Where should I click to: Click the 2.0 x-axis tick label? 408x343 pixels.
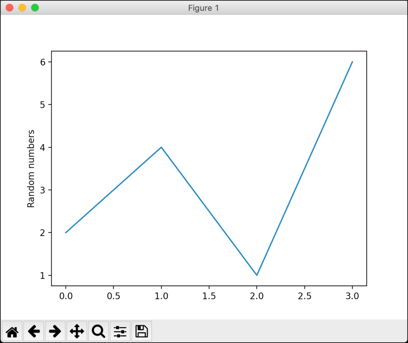coord(257,296)
